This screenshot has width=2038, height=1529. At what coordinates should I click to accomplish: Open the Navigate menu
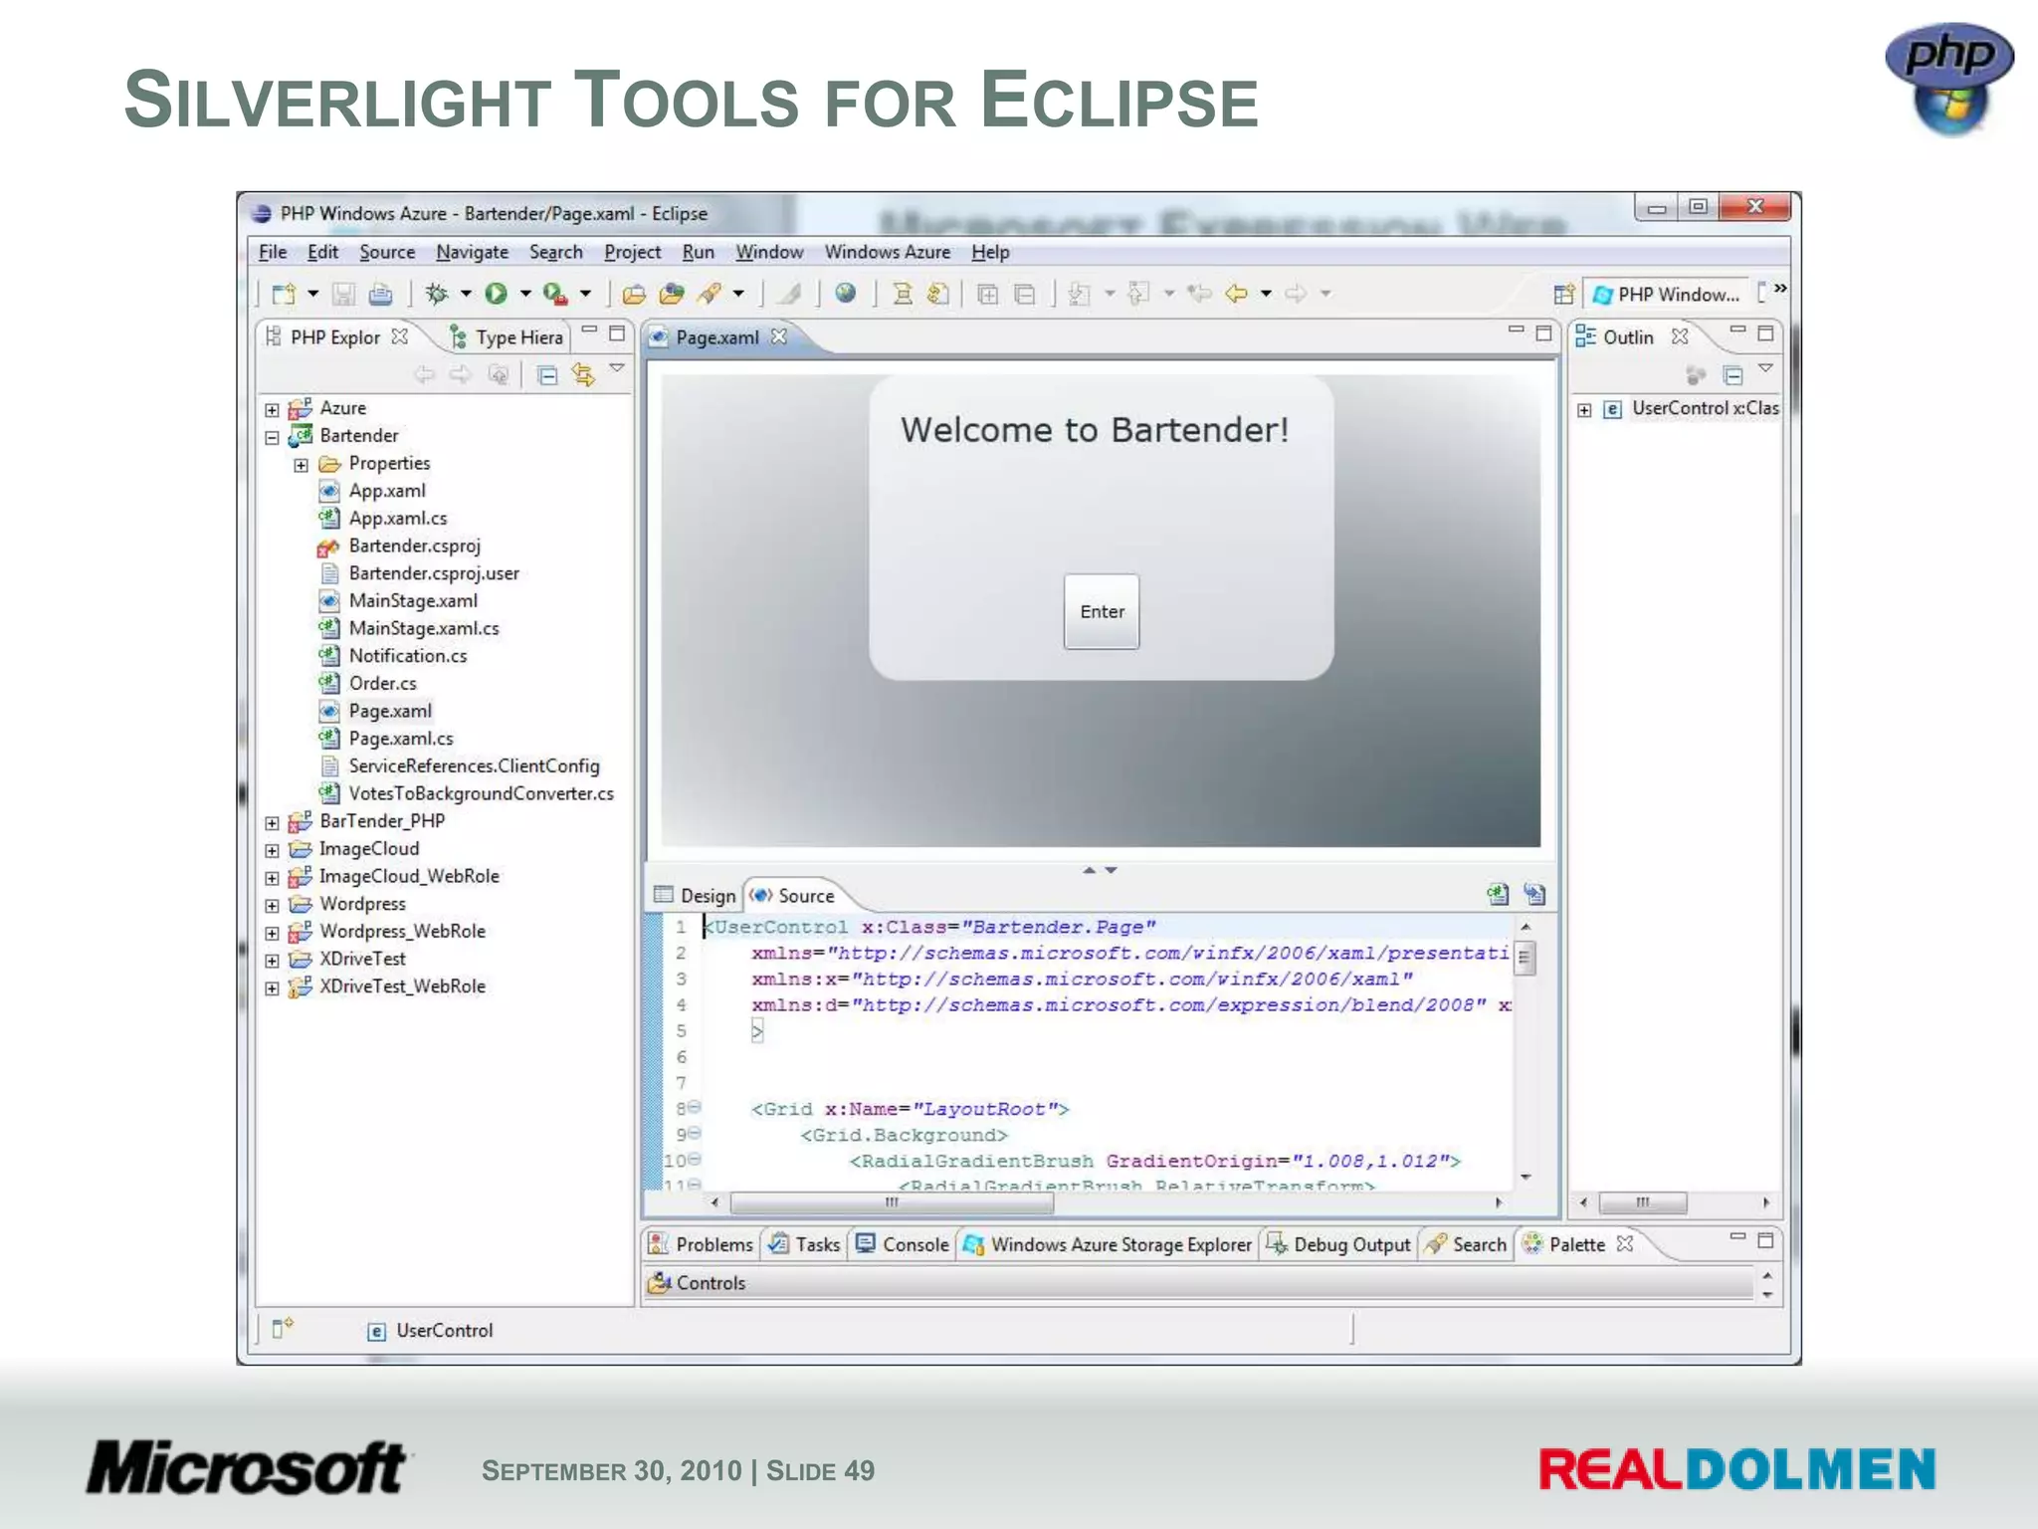(x=472, y=252)
